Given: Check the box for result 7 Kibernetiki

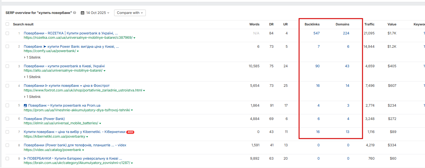Looking at the screenshot, I should [7, 132].
